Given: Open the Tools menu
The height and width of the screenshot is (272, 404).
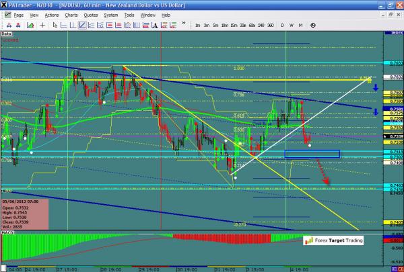Looking at the screenshot, I should pyautogui.click(x=129, y=15).
